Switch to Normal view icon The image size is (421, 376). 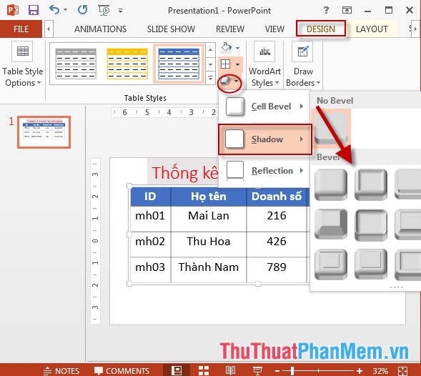(x=177, y=370)
